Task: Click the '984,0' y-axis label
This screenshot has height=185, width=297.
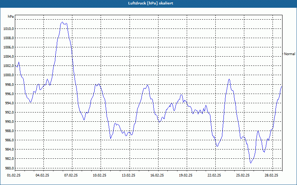Action: point(9,149)
